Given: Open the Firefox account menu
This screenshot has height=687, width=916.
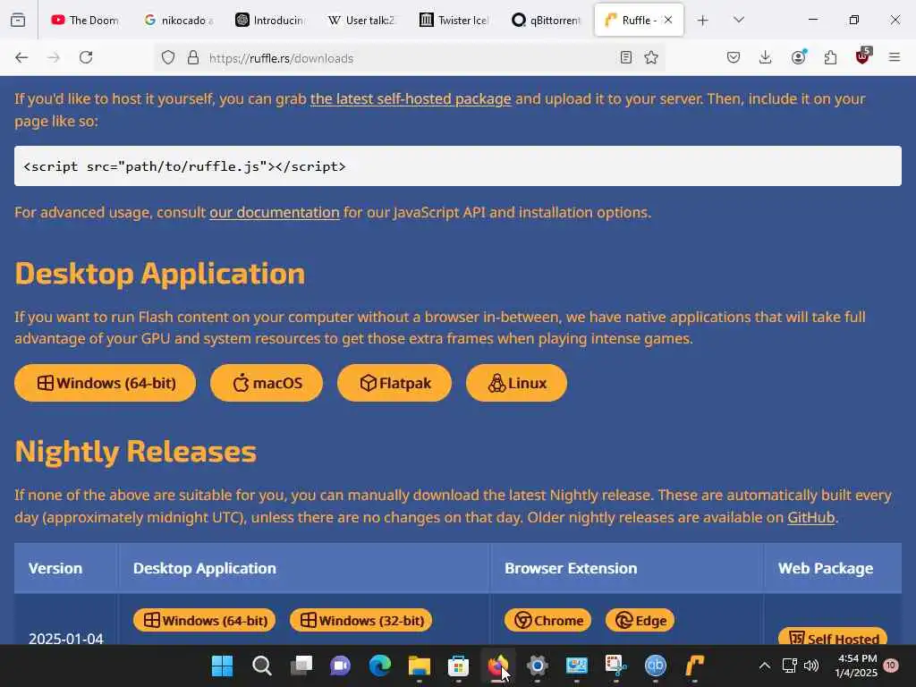Looking at the screenshot, I should [798, 57].
